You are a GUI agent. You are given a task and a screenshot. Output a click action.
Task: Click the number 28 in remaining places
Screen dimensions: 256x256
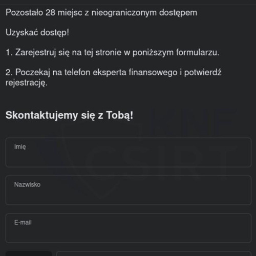click(50, 13)
